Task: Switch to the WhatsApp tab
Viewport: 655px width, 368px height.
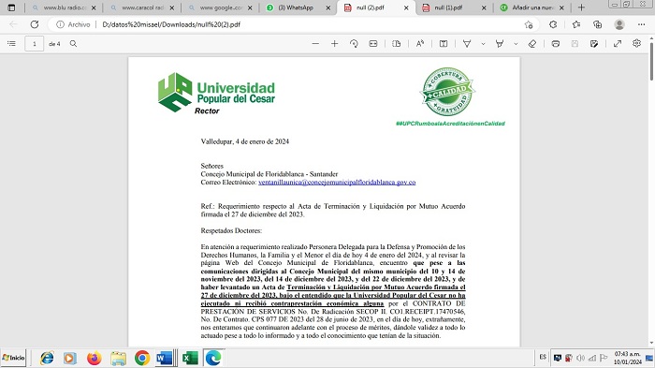Action: point(298,7)
